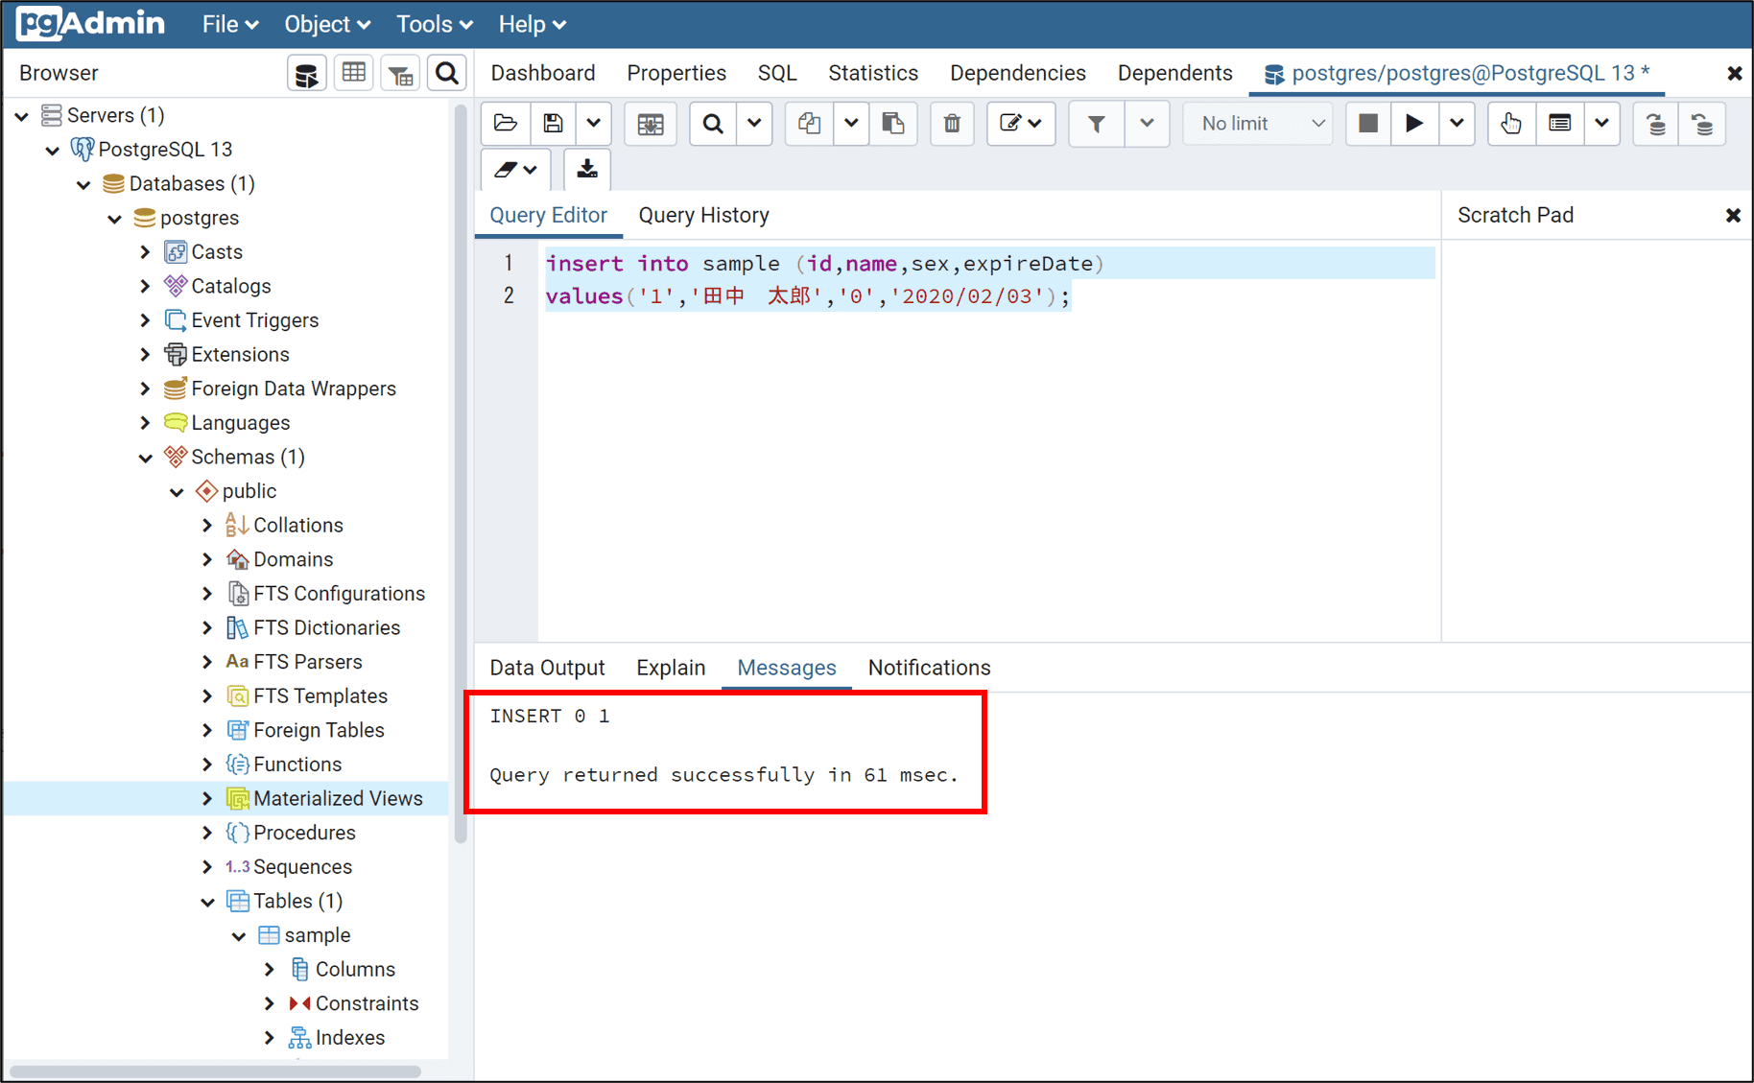Select the postgres/postgres@PostgreSQL 13 query tab
Viewport: 1754px width, 1083px height.
[1458, 73]
